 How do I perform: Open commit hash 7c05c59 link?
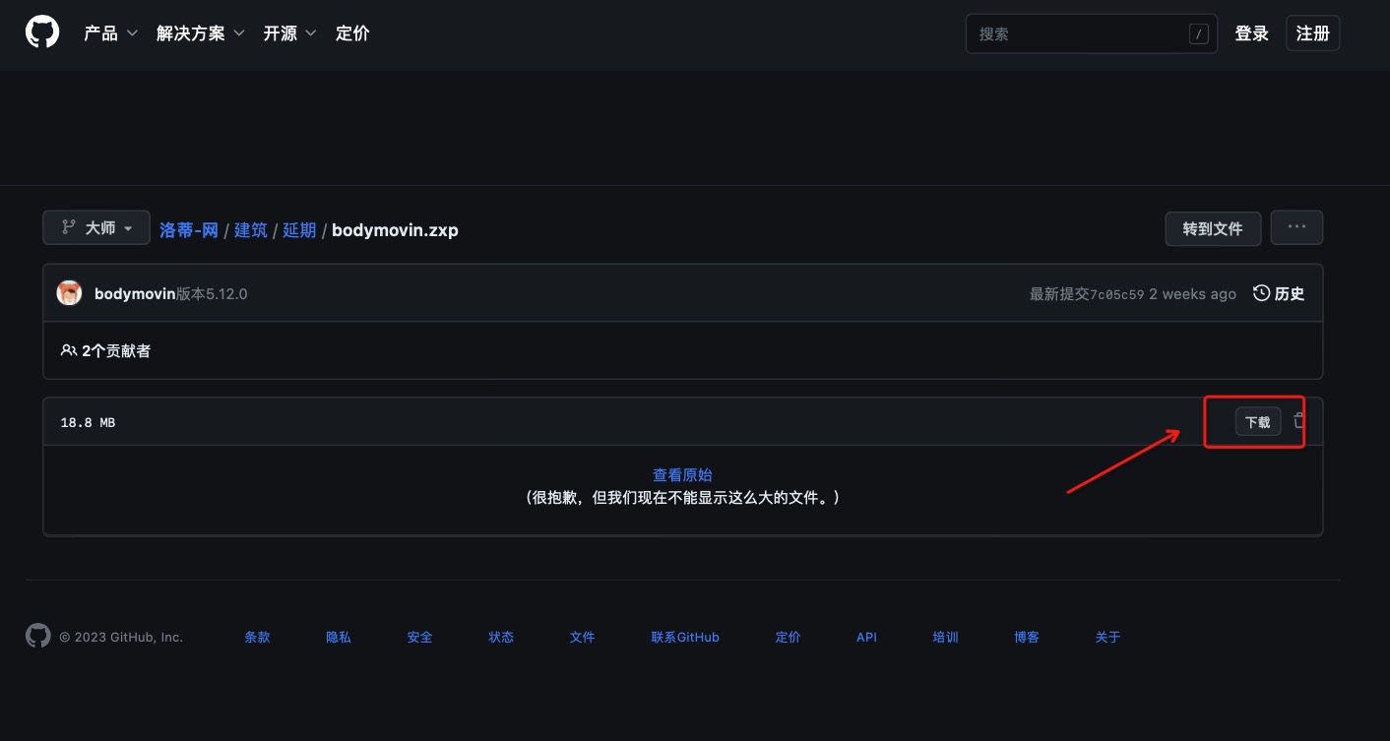pos(1116,294)
